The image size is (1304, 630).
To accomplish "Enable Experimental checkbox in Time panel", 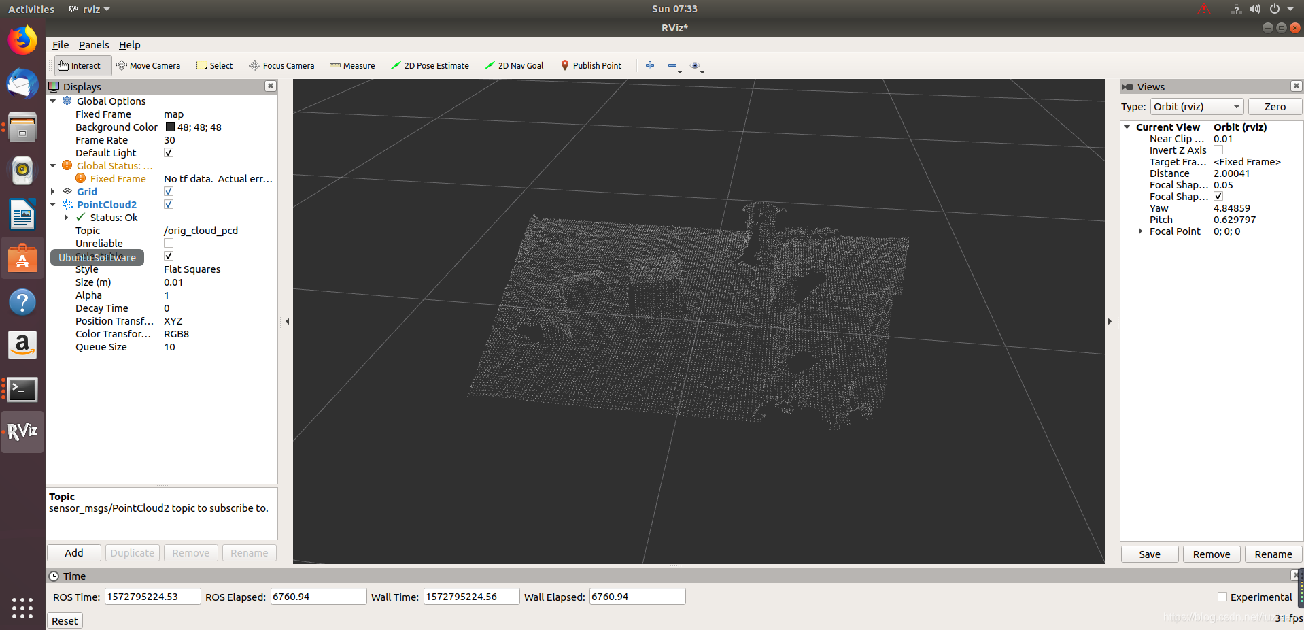I will 1222,597.
